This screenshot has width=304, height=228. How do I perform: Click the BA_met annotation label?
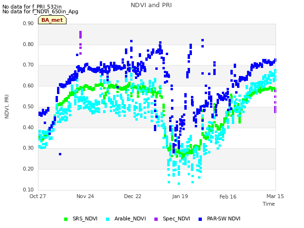(x=52, y=20)
